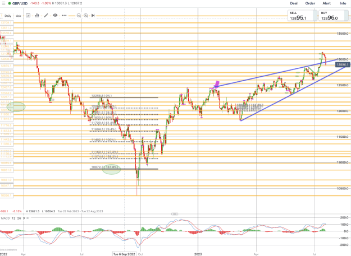The image size is (351, 256).
Task: Switch to the Order tab
Action: (x=310, y=3)
